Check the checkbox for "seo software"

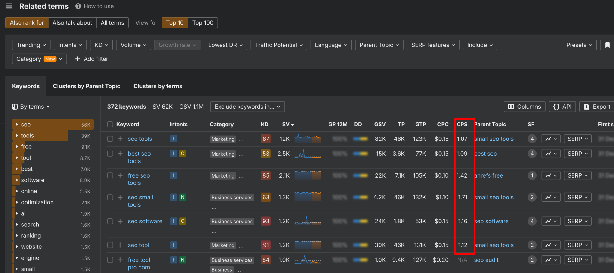110,221
